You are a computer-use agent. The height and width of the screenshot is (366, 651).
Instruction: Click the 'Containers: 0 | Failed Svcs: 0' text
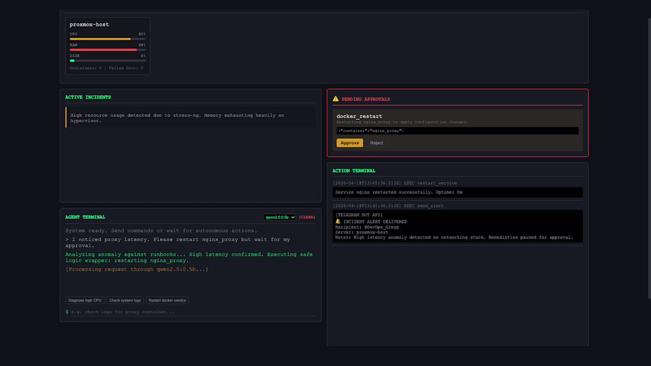coord(107,68)
